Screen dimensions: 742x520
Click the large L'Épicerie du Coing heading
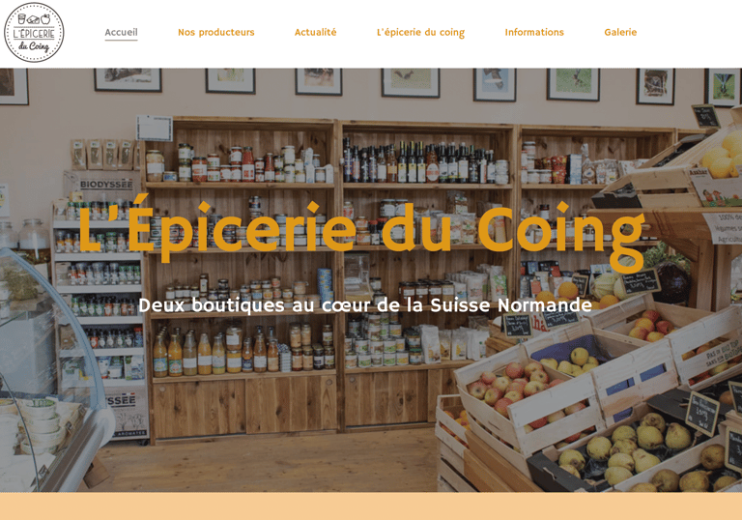[x=362, y=232]
